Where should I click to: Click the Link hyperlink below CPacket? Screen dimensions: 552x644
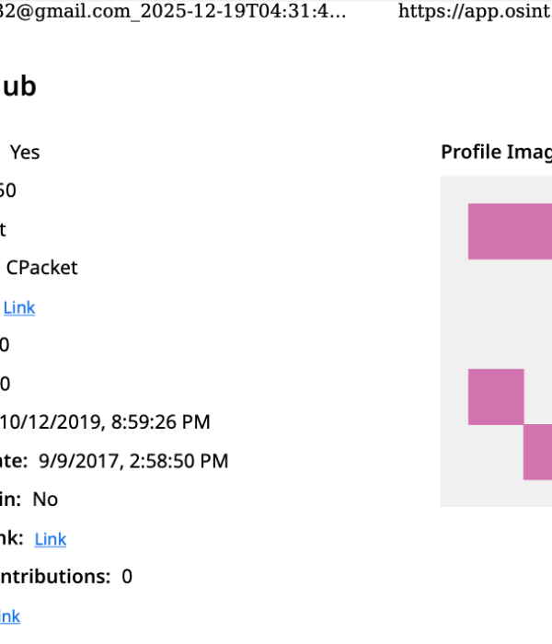pyautogui.click(x=19, y=307)
